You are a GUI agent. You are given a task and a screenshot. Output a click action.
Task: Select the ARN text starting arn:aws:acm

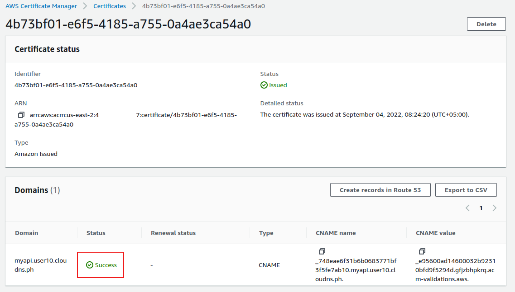(x=126, y=120)
